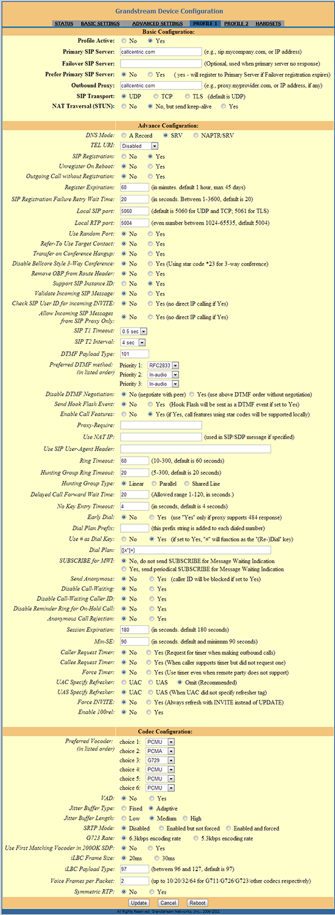This screenshot has width=335, height=915.
Task: Choose A Record DNS Mode
Action: pyautogui.click(x=124, y=135)
